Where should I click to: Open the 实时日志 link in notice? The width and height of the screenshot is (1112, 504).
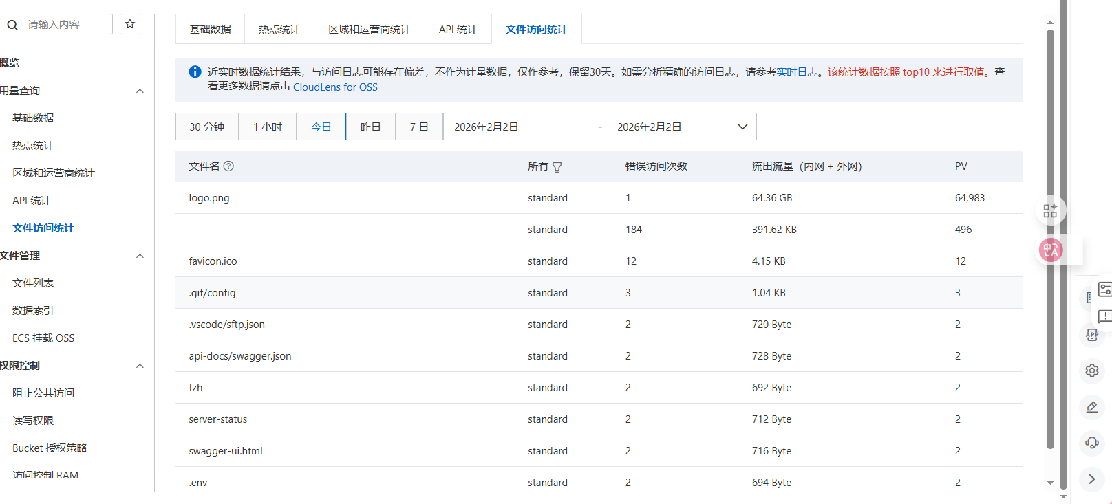coord(797,72)
